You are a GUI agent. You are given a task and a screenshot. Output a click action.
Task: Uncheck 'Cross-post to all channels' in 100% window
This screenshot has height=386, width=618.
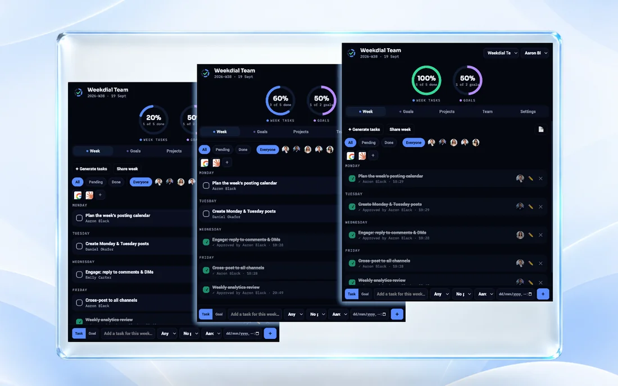click(x=352, y=263)
